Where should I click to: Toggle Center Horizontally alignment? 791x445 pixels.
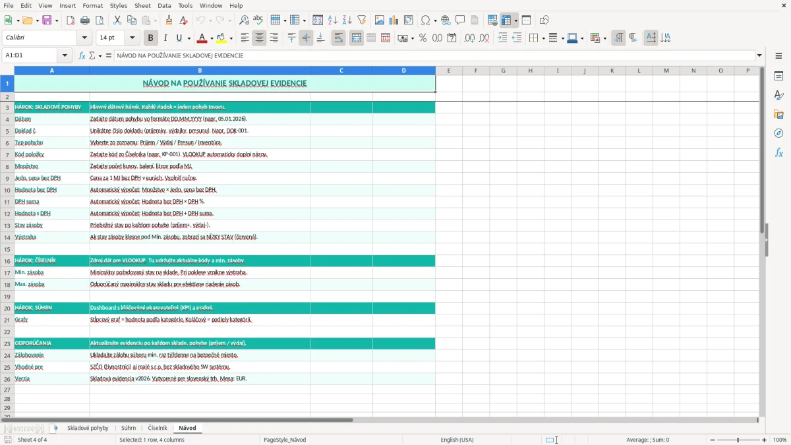(259, 38)
